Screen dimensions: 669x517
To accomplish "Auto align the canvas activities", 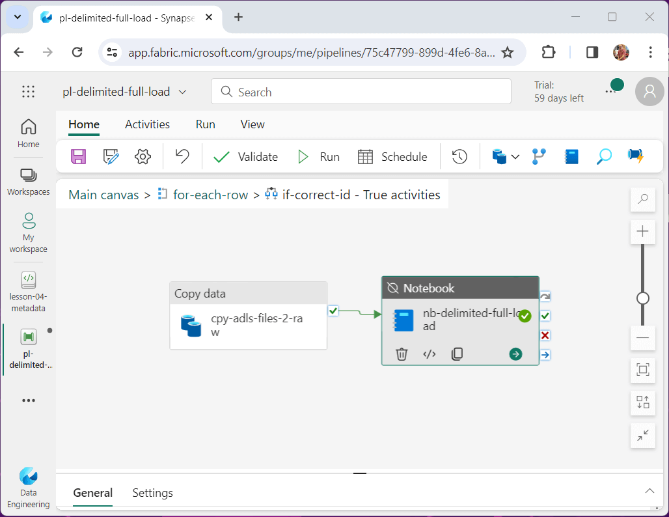I will [x=642, y=402].
